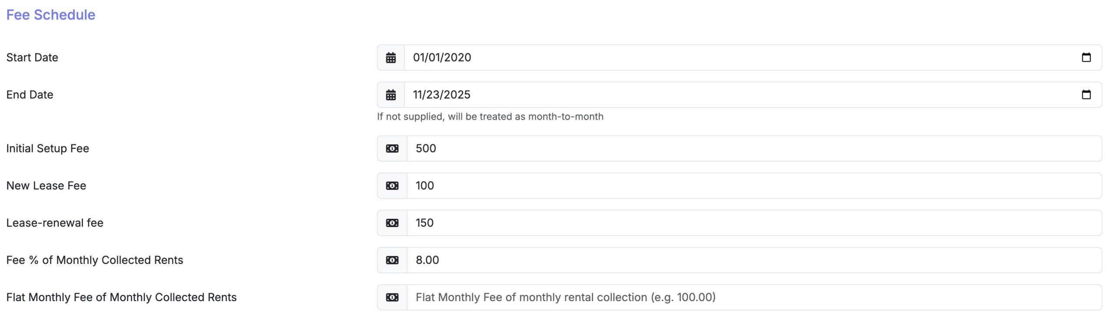Click the Fee % of Monthly Collected Rents label
Viewport: 1112px width, 328px height.
tap(95, 260)
